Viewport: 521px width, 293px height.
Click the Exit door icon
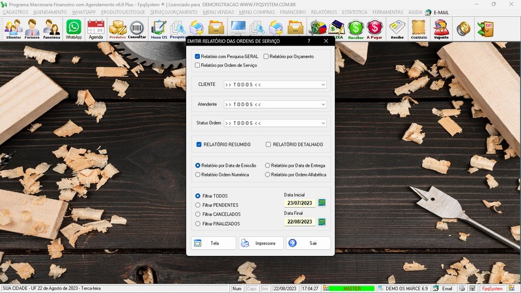485,29
